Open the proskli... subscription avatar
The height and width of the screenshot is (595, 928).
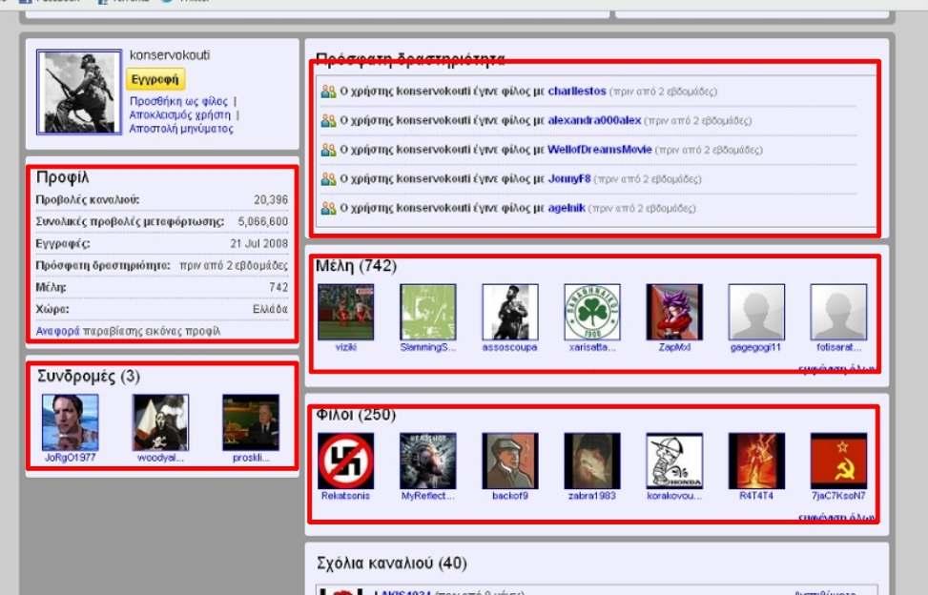251,422
